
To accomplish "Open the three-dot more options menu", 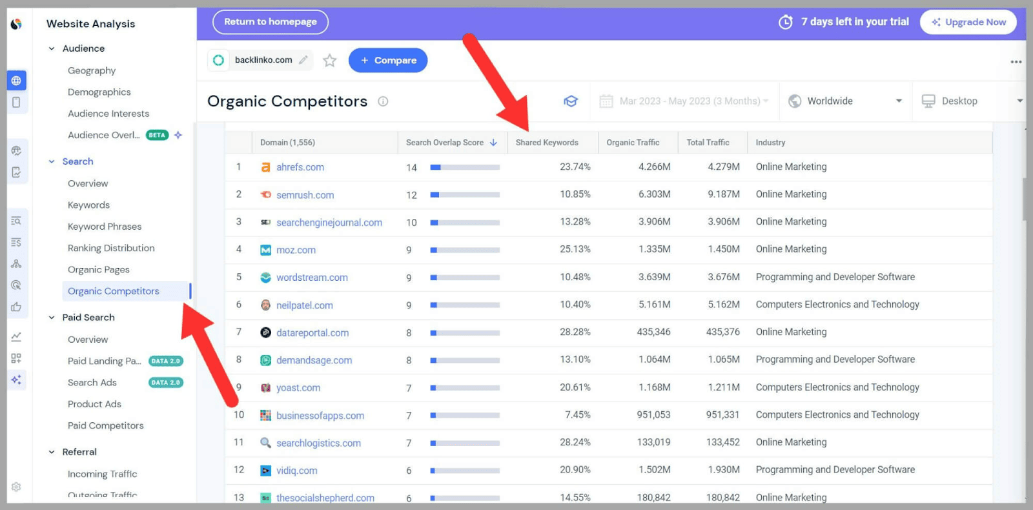I will 1016,62.
